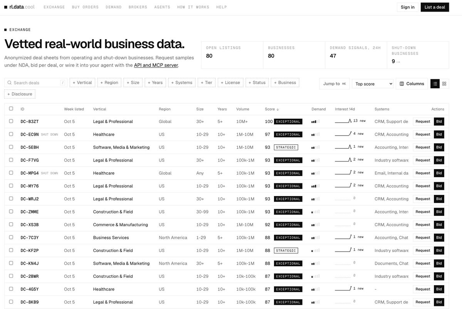
Task: Add a Status filter
Action: tap(257, 82)
